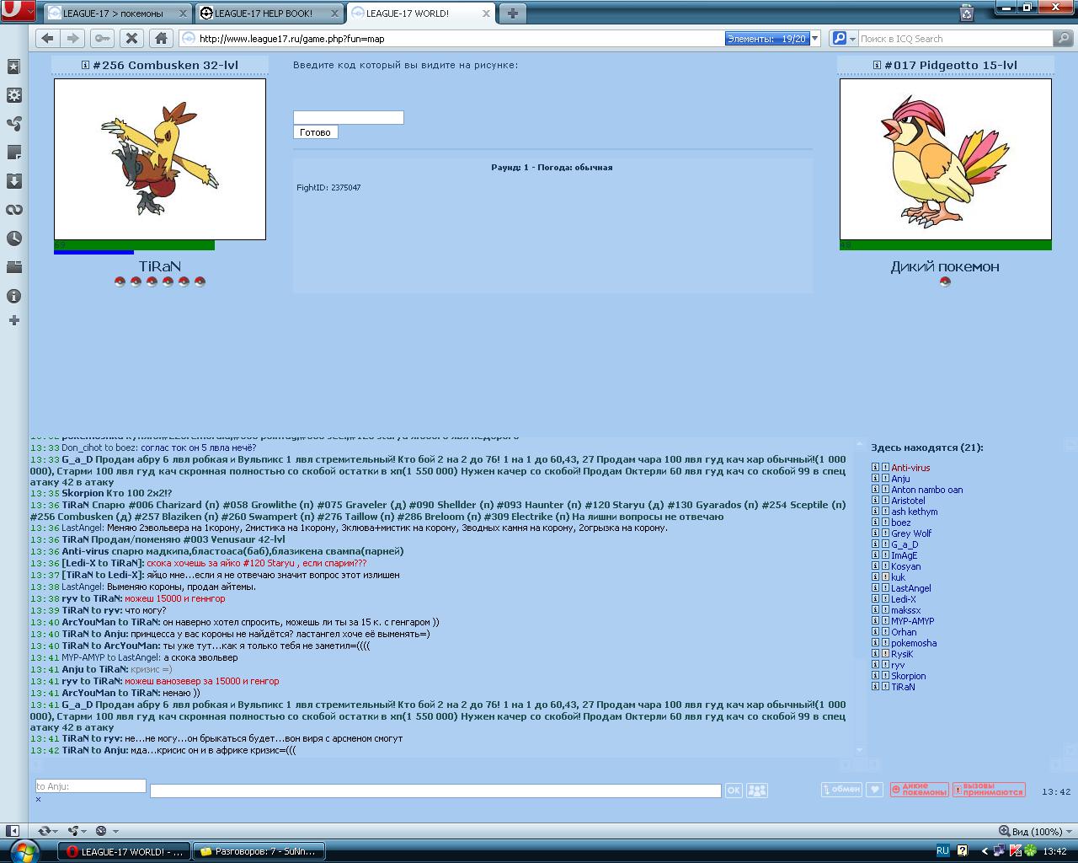The width and height of the screenshot is (1078, 863).
Task: Click Skorpion in the players list
Action: (x=909, y=676)
